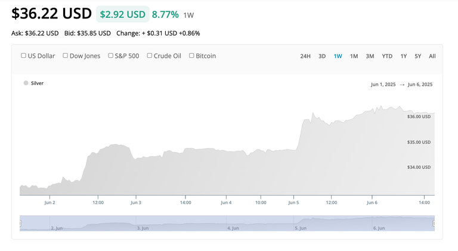Show the 5Y price history
Screen dimensions: 458x251
[417, 56]
